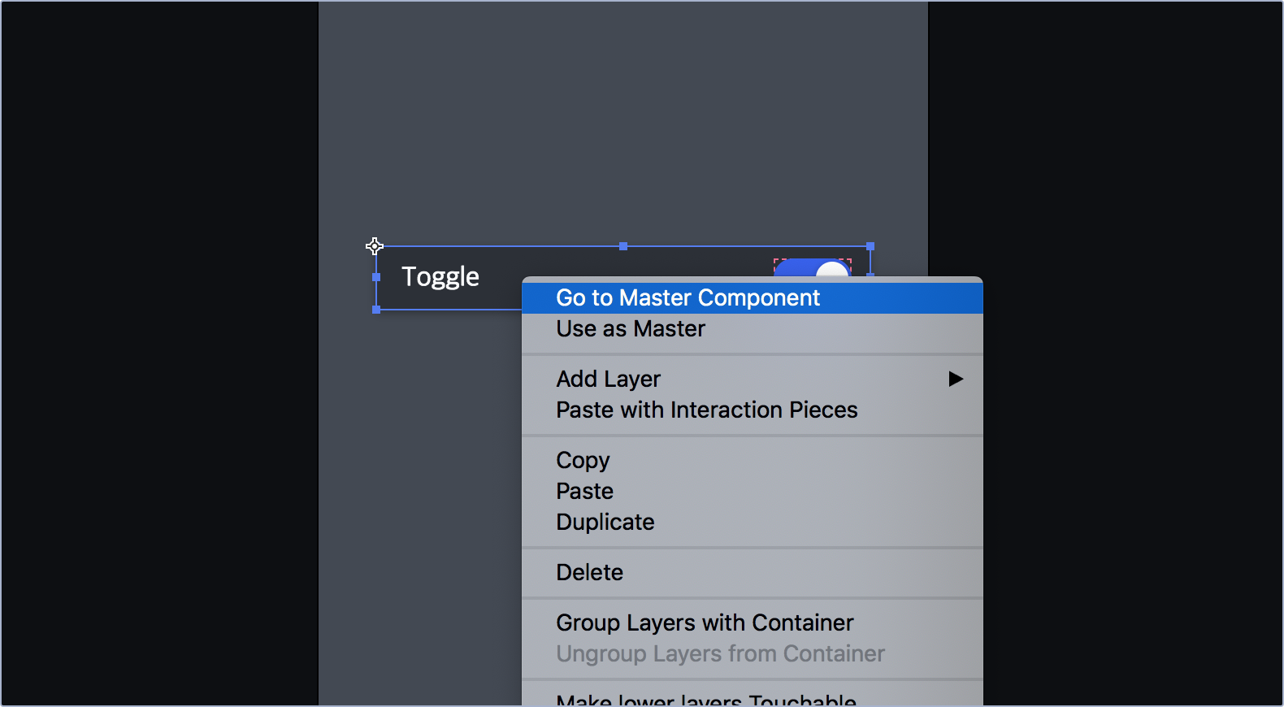This screenshot has height=707, width=1284.
Task: Select the Toggle text label
Action: coord(440,277)
